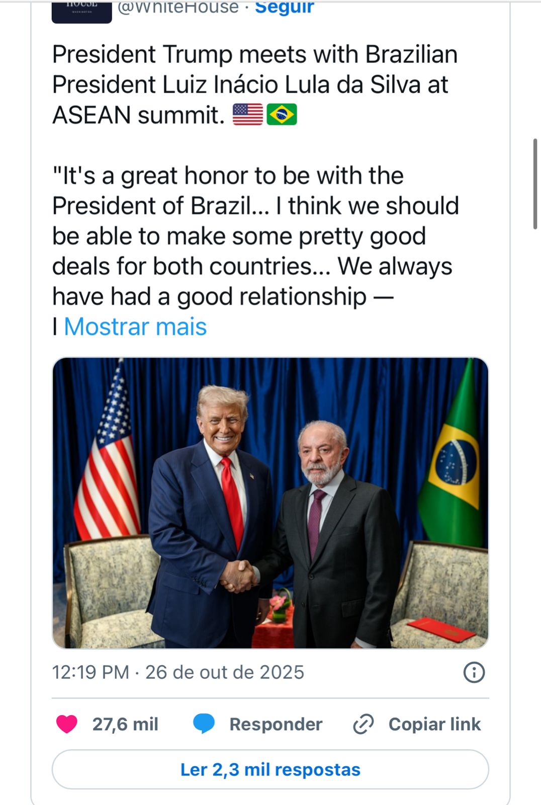Select the Copiar link text
The image size is (541, 805).
434,724
